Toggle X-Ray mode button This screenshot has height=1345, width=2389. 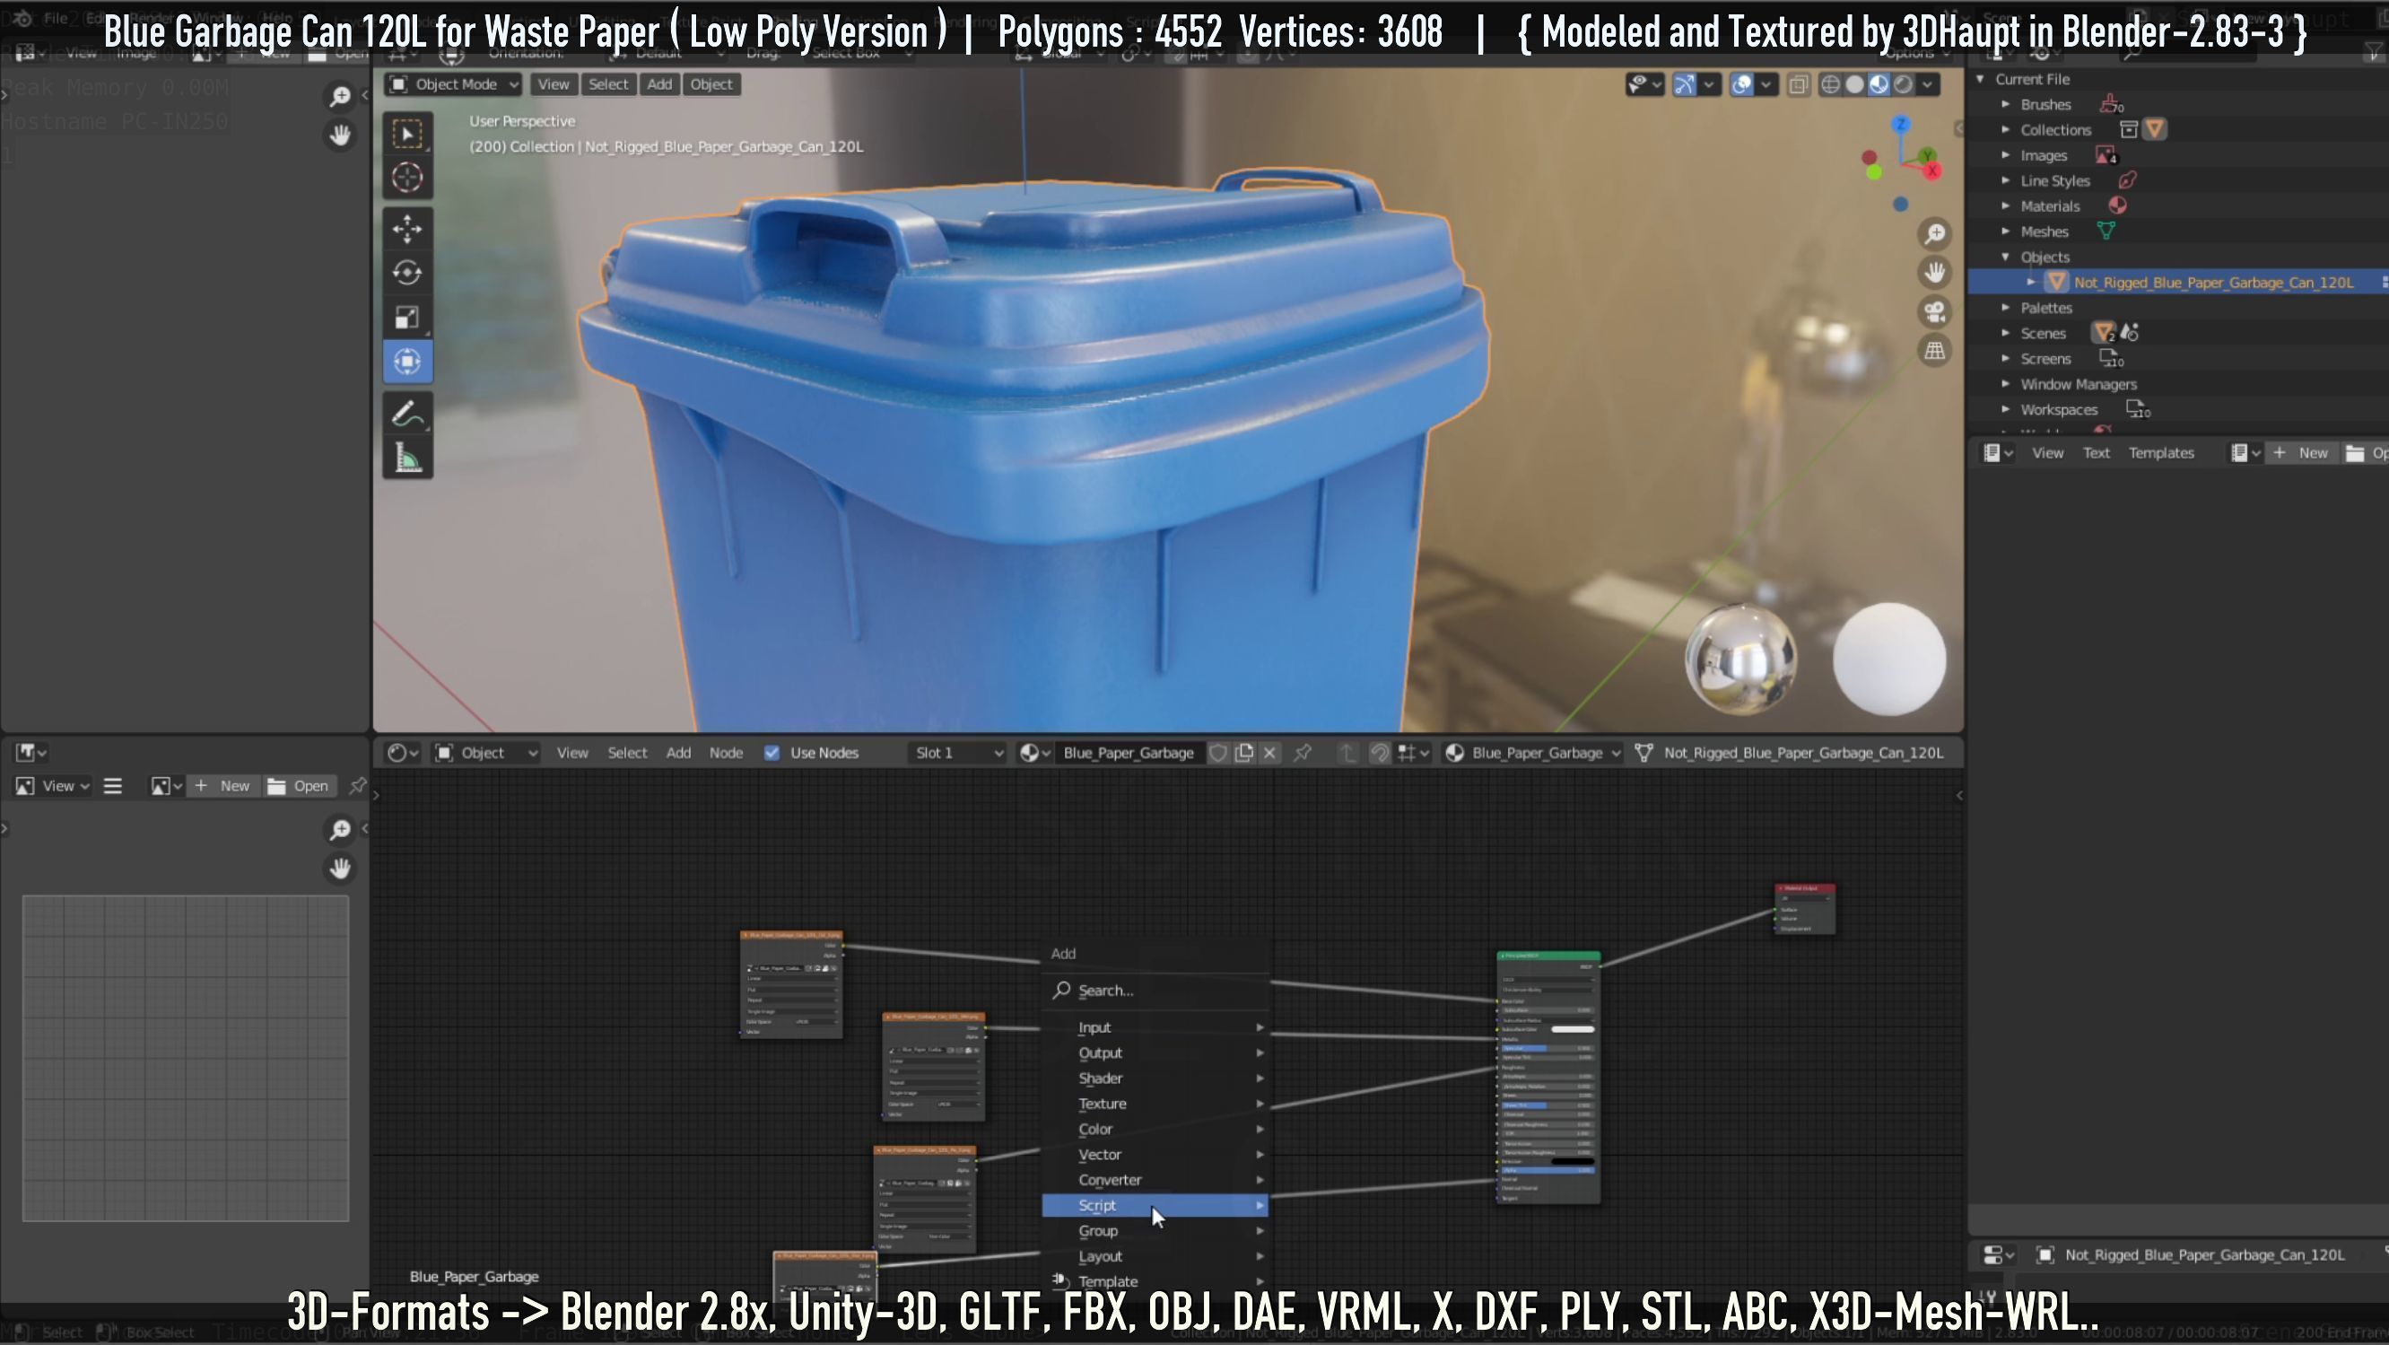[1798, 85]
